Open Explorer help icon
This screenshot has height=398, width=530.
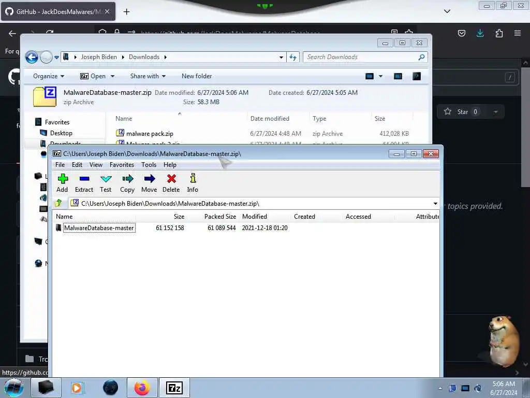(x=417, y=76)
